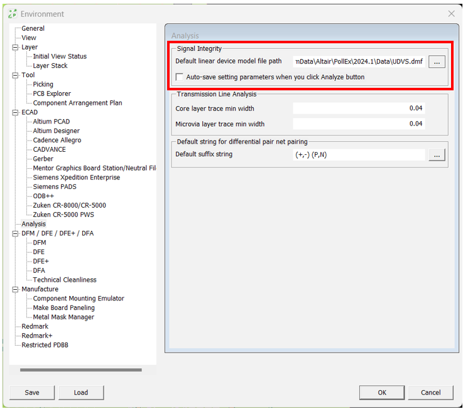Open Layer Stack settings
The height and width of the screenshot is (409, 463).
point(50,66)
